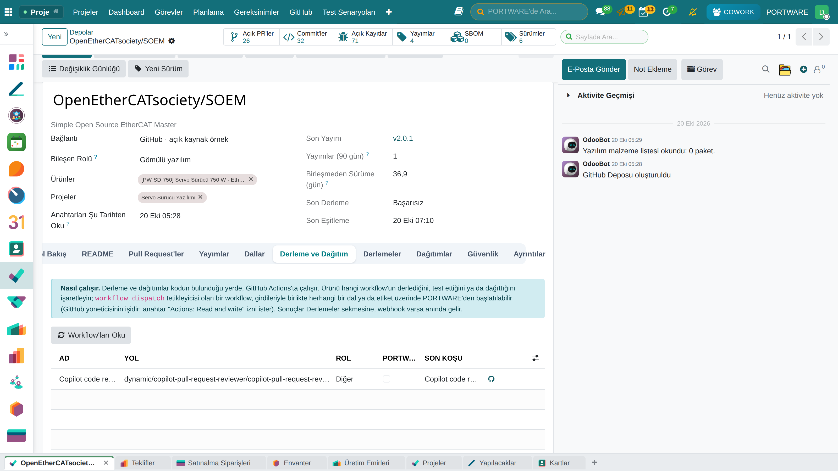This screenshot has height=471, width=838.
Task: Open the Gereksinimler menu
Action: tap(256, 12)
